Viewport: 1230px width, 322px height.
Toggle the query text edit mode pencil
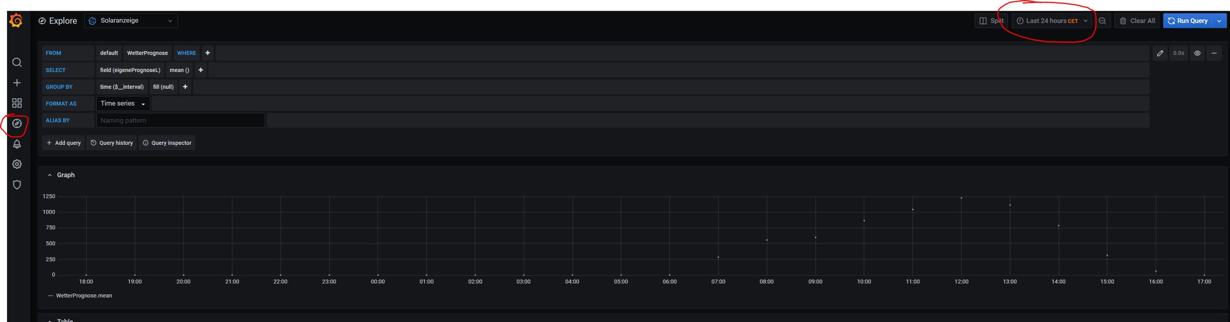pyautogui.click(x=1160, y=53)
